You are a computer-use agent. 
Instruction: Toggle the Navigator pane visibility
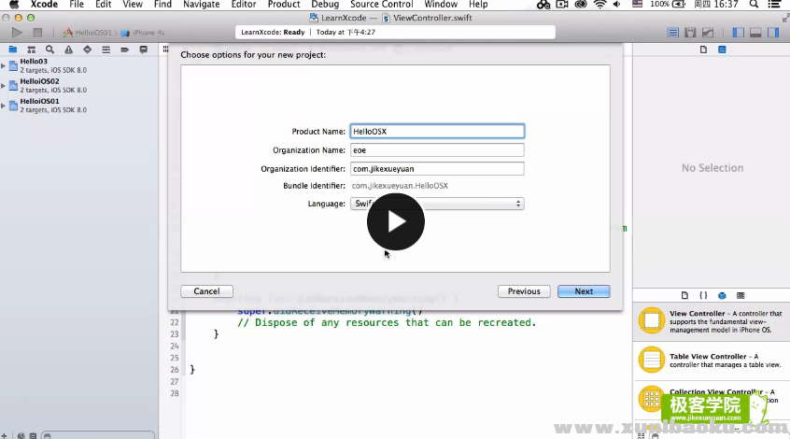click(739, 33)
